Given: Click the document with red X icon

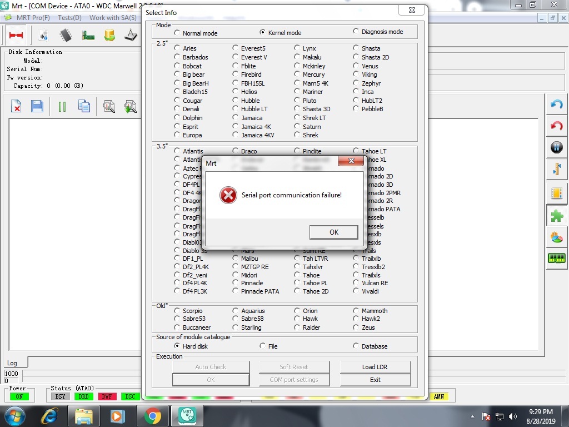Looking at the screenshot, I should point(16,106).
